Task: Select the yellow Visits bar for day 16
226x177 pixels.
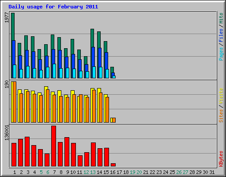Action: [x=111, y=120]
